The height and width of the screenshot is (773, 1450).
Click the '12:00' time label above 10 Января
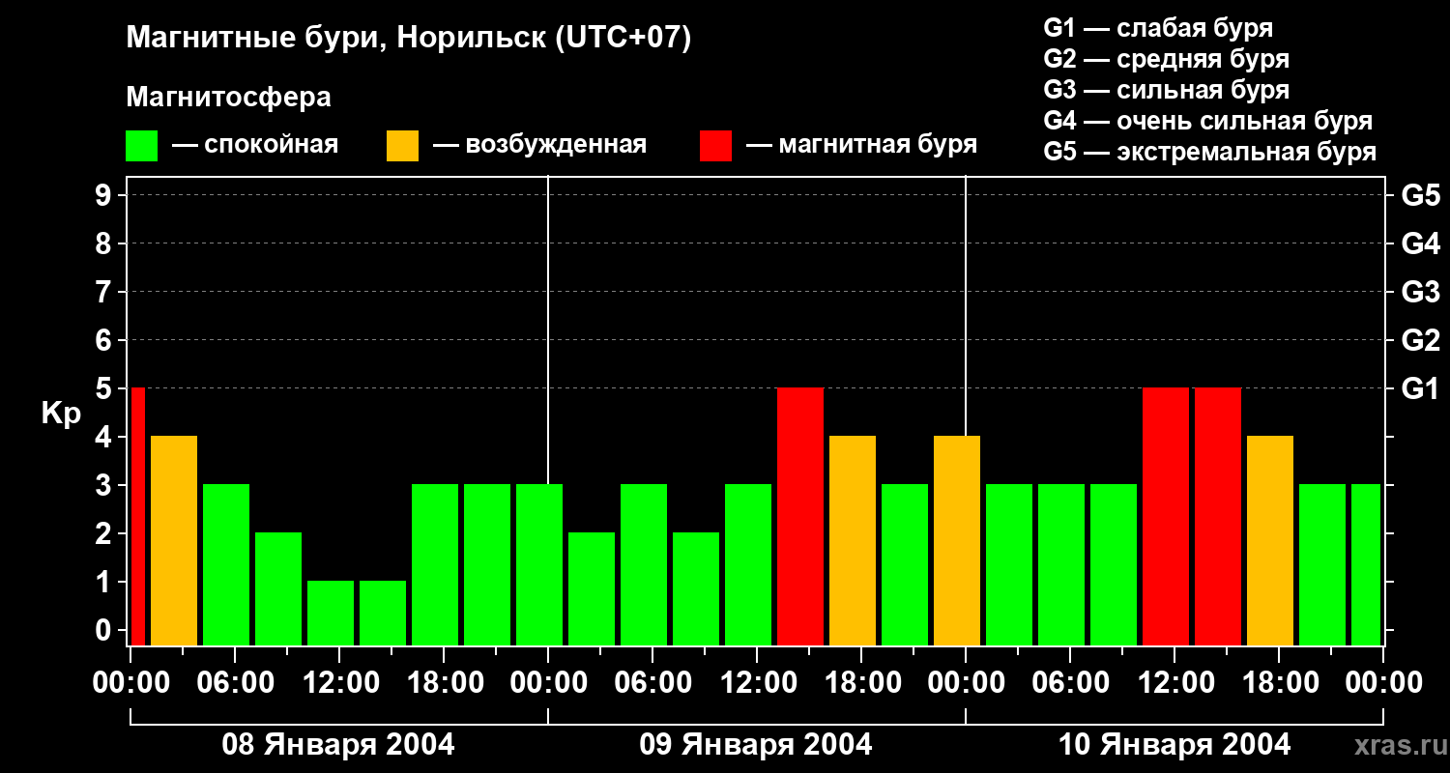[1174, 683]
